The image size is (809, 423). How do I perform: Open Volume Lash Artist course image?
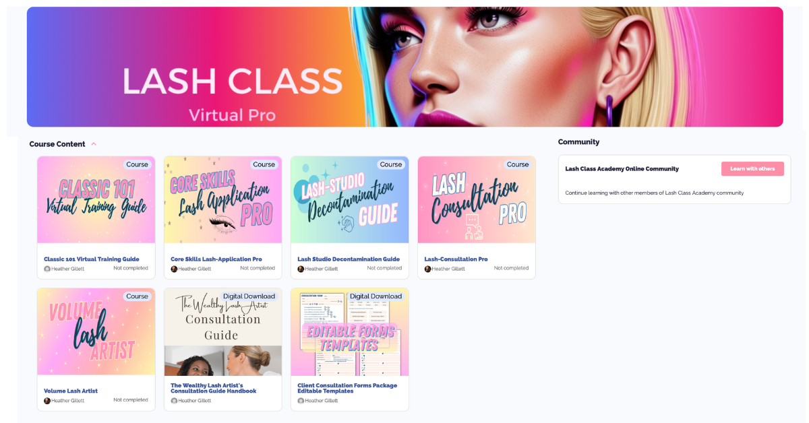[96, 332]
